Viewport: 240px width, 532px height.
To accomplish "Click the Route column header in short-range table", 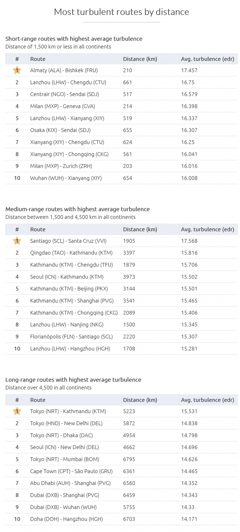I will point(38,59).
